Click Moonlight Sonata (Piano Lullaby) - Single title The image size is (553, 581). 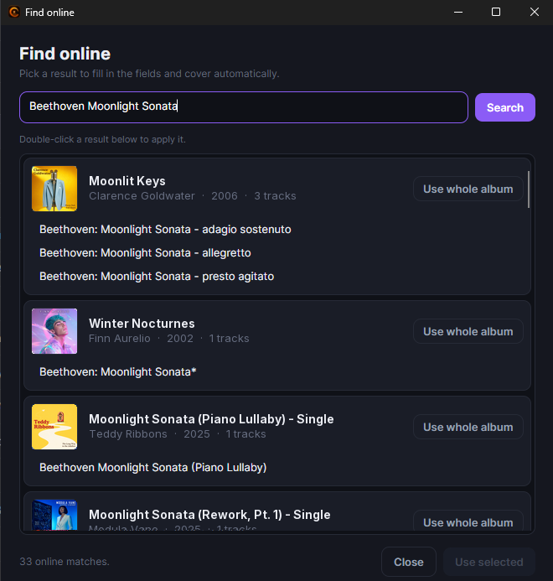pos(211,419)
